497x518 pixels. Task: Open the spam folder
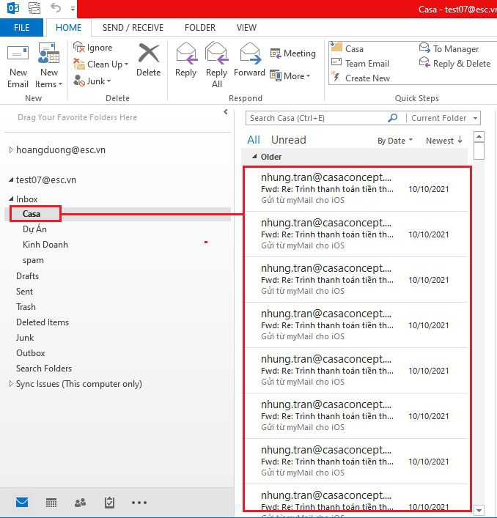[33, 260]
